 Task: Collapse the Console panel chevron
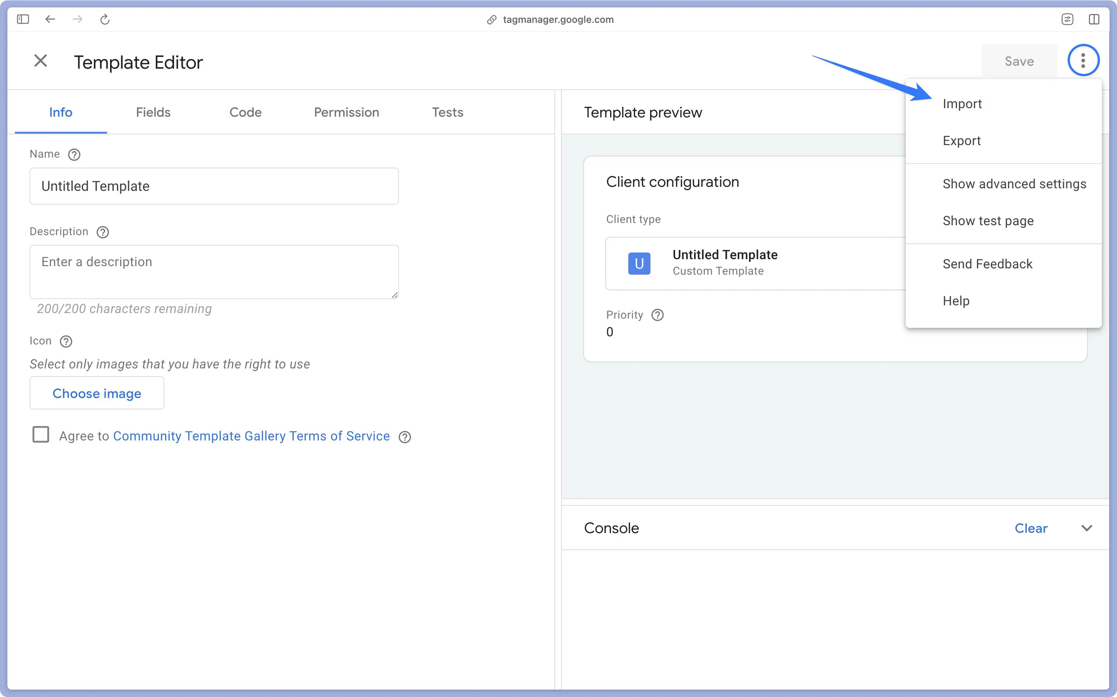[1087, 528]
